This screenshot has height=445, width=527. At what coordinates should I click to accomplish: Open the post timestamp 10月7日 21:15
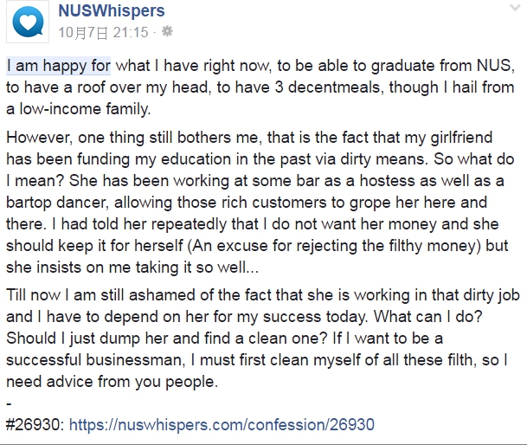[x=103, y=33]
